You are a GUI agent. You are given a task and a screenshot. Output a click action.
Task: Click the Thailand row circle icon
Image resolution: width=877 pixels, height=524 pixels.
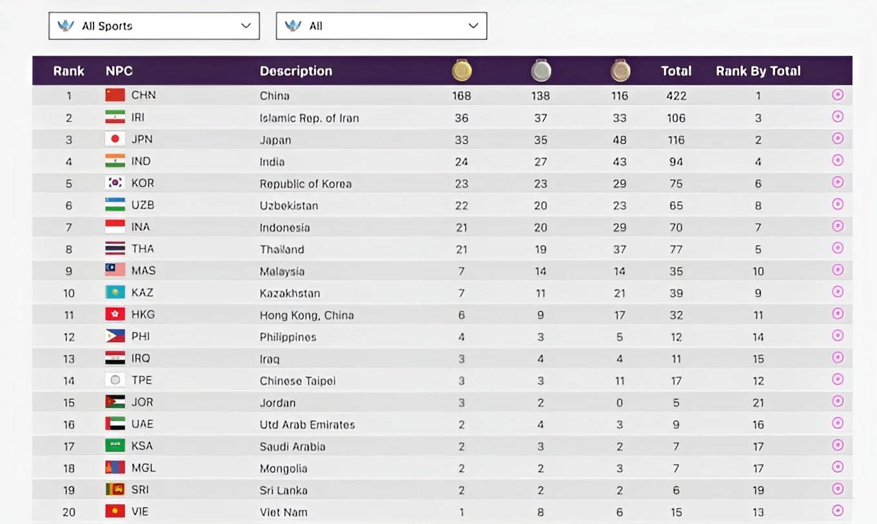[838, 248]
